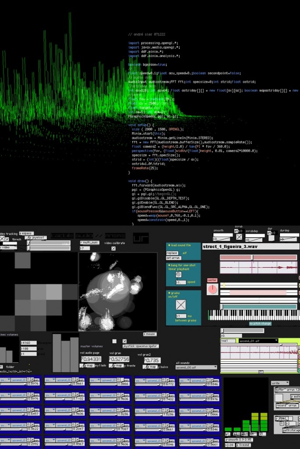Click the pink position slider above waveform
The height and width of the screenshot is (449, 300).
click(x=258, y=258)
